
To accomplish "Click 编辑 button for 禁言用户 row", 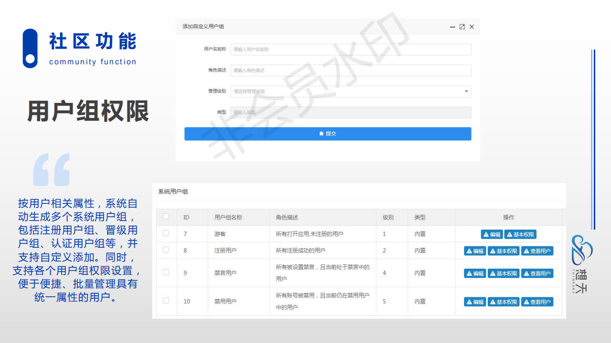I will [x=475, y=273].
